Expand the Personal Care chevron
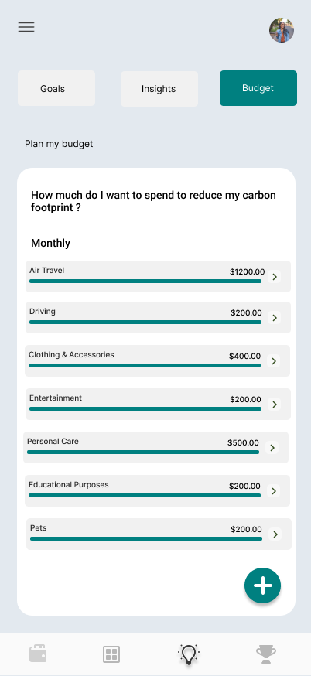This screenshot has height=676, width=311. [272, 448]
